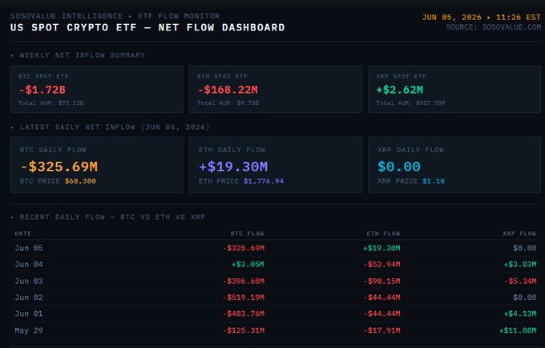
Task: Select the Jun 03 date cell
Action: click(29, 281)
